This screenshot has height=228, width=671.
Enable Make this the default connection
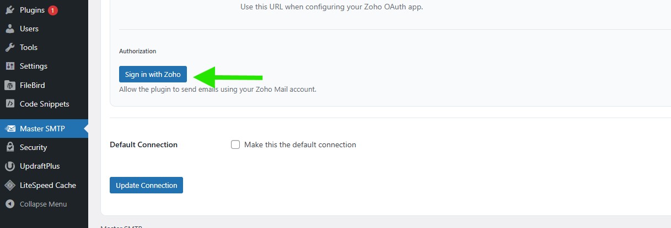tap(235, 144)
